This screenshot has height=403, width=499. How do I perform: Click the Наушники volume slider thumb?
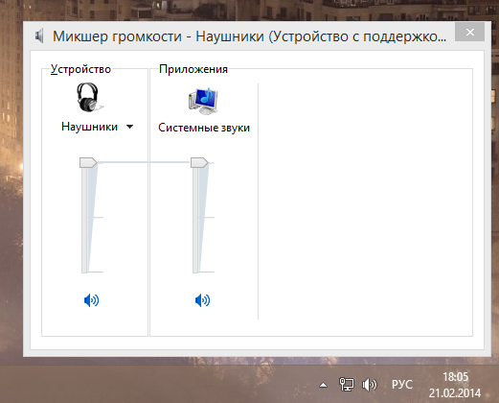[88, 162]
